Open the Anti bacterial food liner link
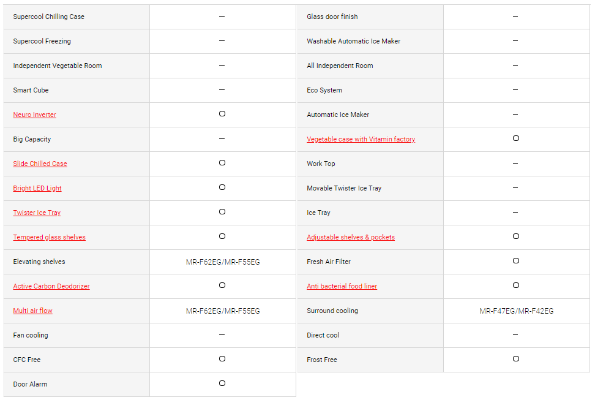Screen dimensions: 595x400 click(x=342, y=286)
